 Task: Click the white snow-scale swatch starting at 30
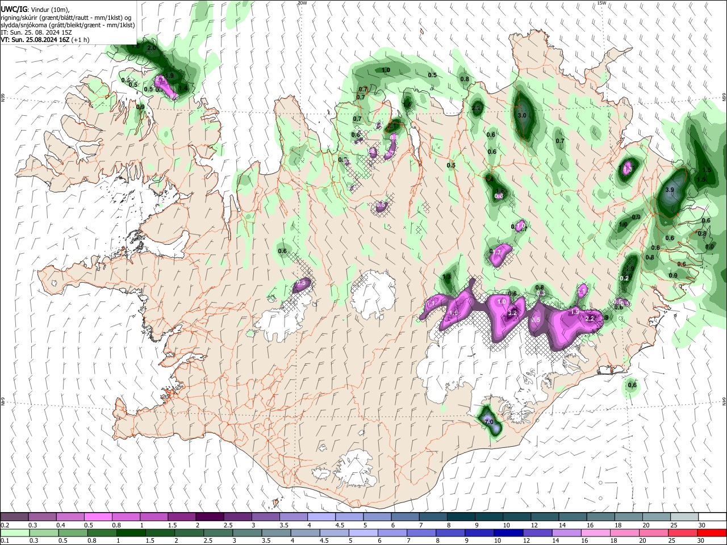[x=712, y=517]
